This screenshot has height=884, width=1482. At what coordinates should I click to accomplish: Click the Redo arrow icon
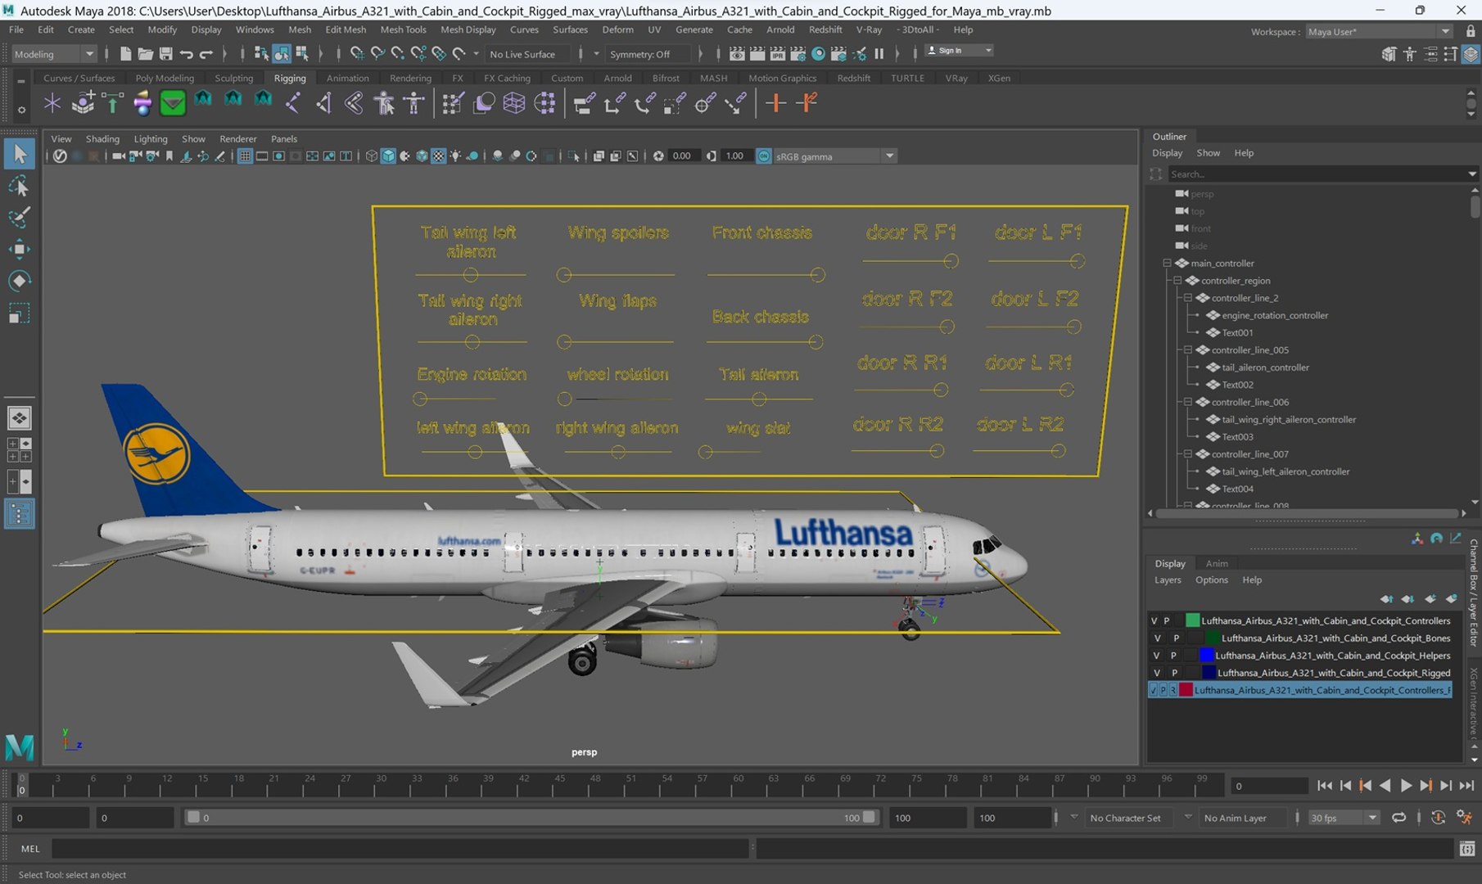(206, 54)
